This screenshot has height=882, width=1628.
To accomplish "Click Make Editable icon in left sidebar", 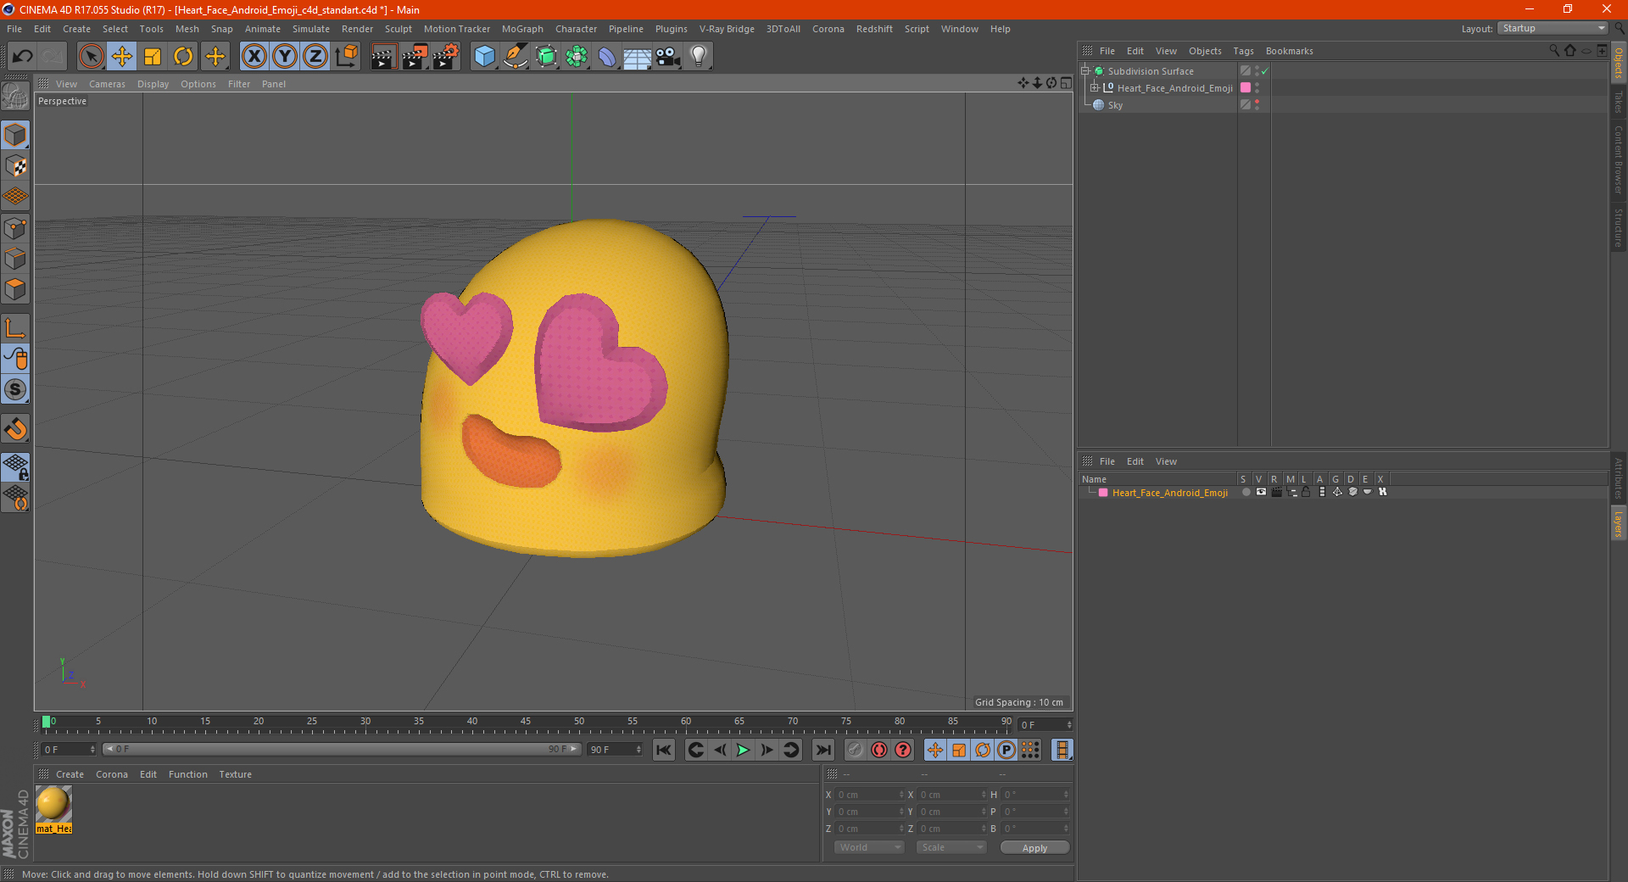I will point(15,98).
